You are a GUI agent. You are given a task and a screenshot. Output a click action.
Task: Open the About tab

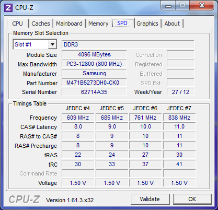tap(172, 24)
